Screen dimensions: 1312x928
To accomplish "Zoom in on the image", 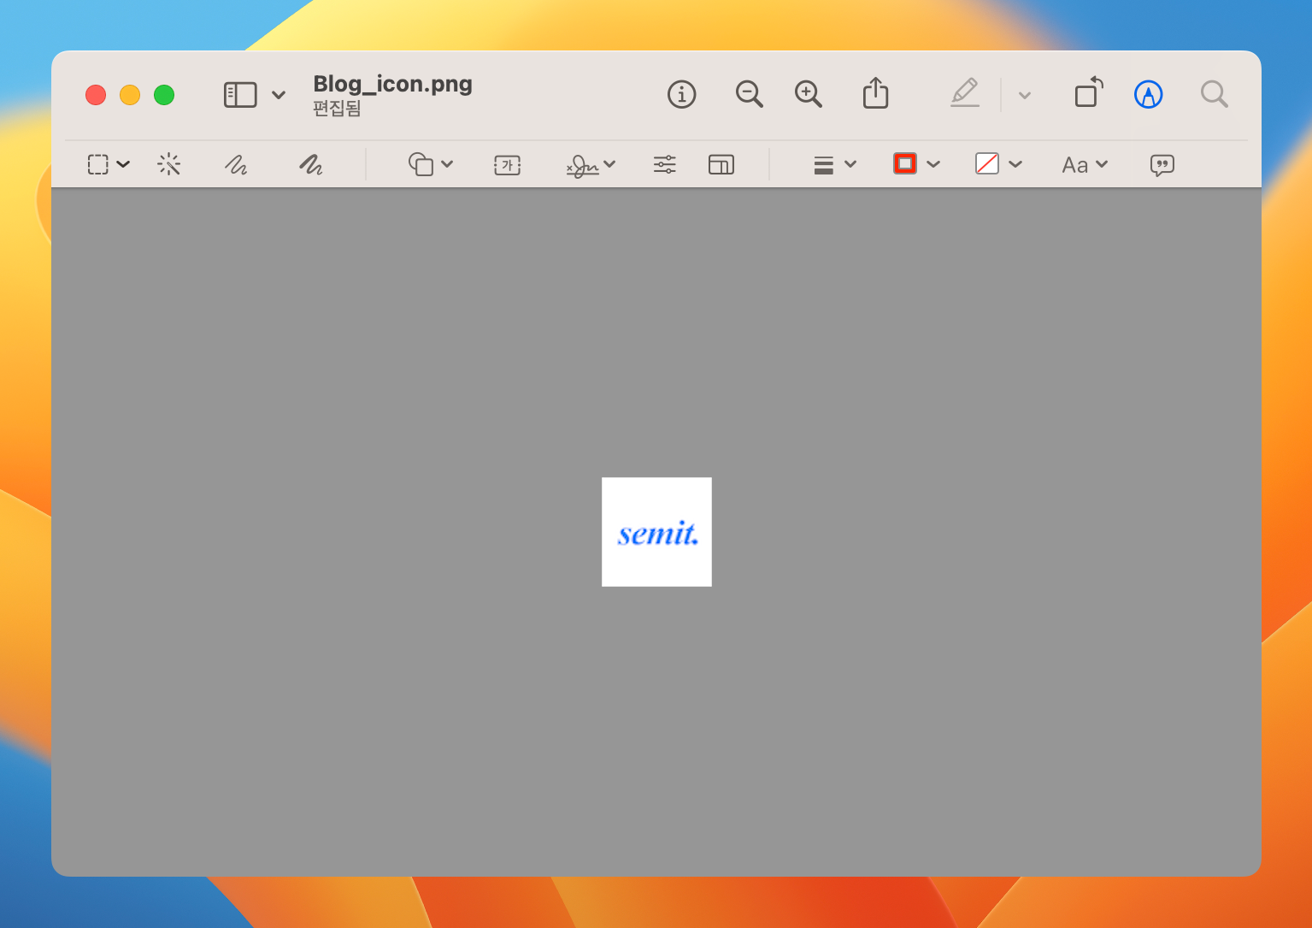I will pos(808,94).
